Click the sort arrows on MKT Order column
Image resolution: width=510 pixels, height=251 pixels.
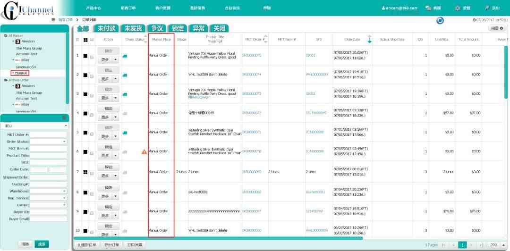pyautogui.click(x=265, y=39)
